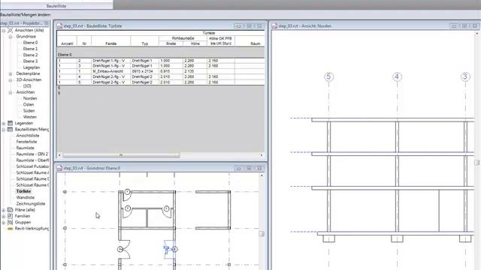Click right arrow of Türliste horizontal scrollbar

coord(262,155)
